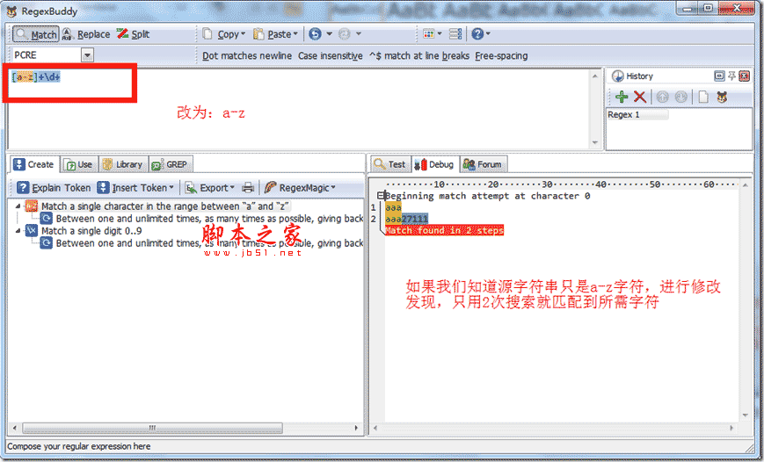The width and height of the screenshot is (764, 462).
Task: Open the GREP tab
Action: [x=170, y=164]
